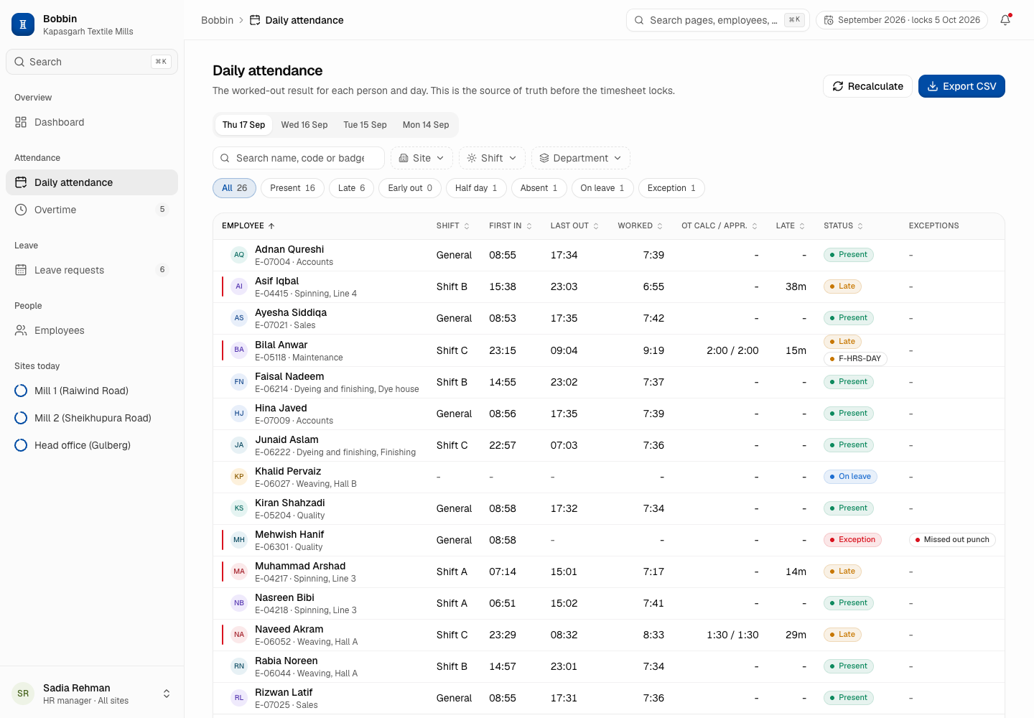Click the Mill 2 (Sheikhupura Road) ring icon

(x=21, y=418)
